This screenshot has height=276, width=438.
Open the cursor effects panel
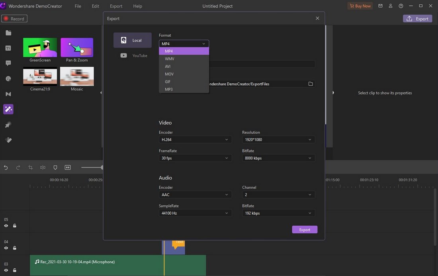point(8,124)
